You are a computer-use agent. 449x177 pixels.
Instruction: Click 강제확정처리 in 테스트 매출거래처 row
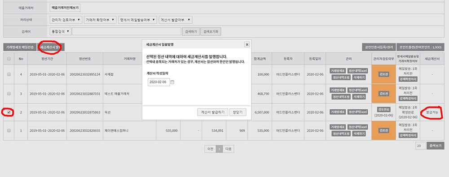[x=408, y=99]
